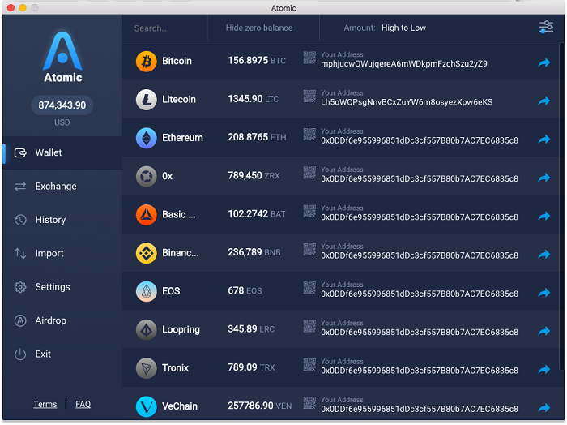Screen dimensions: 567x425
Task: Click the 678 EOS balance
Action: 245,290
